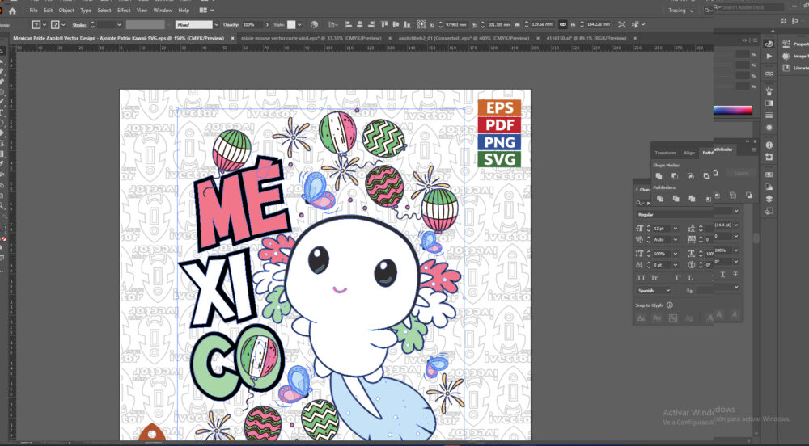Toggle constrain width and height proportions link

pyautogui.click(x=563, y=24)
